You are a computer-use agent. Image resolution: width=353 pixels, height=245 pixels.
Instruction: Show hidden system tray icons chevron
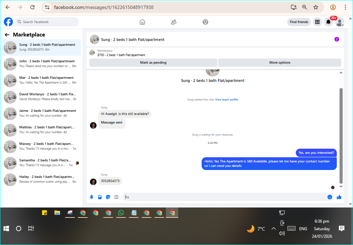tap(273, 228)
